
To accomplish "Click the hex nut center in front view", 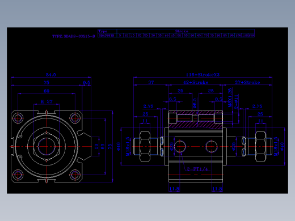I will tap(47, 146).
